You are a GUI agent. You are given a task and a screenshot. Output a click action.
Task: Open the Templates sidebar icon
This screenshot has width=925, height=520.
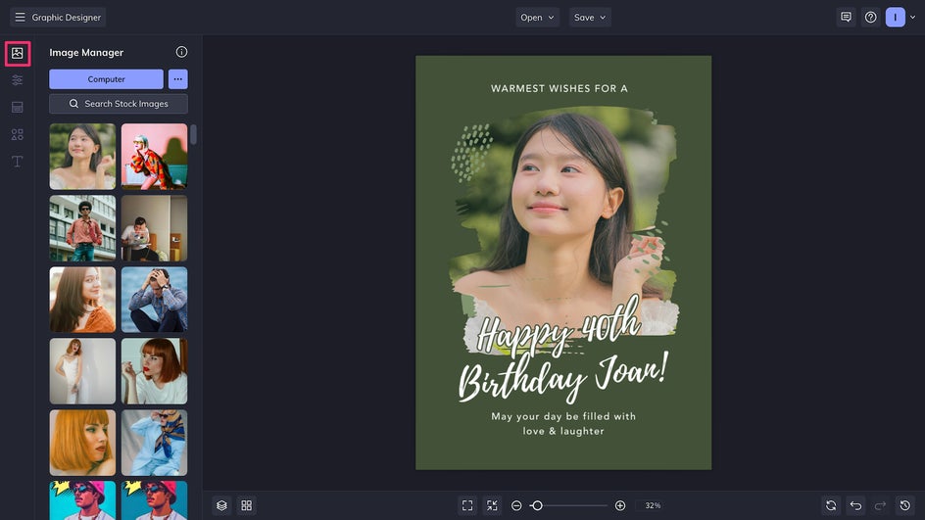(17, 108)
